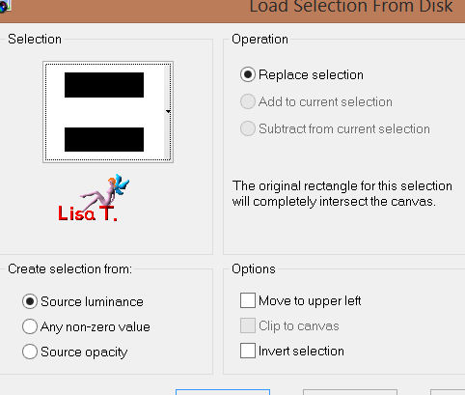This screenshot has height=395, width=465.
Task: Open the selection preview dropdown arrow
Action: (x=168, y=112)
